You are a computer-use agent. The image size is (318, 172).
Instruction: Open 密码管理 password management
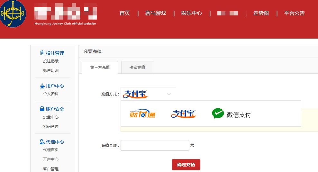pyautogui.click(x=51, y=127)
